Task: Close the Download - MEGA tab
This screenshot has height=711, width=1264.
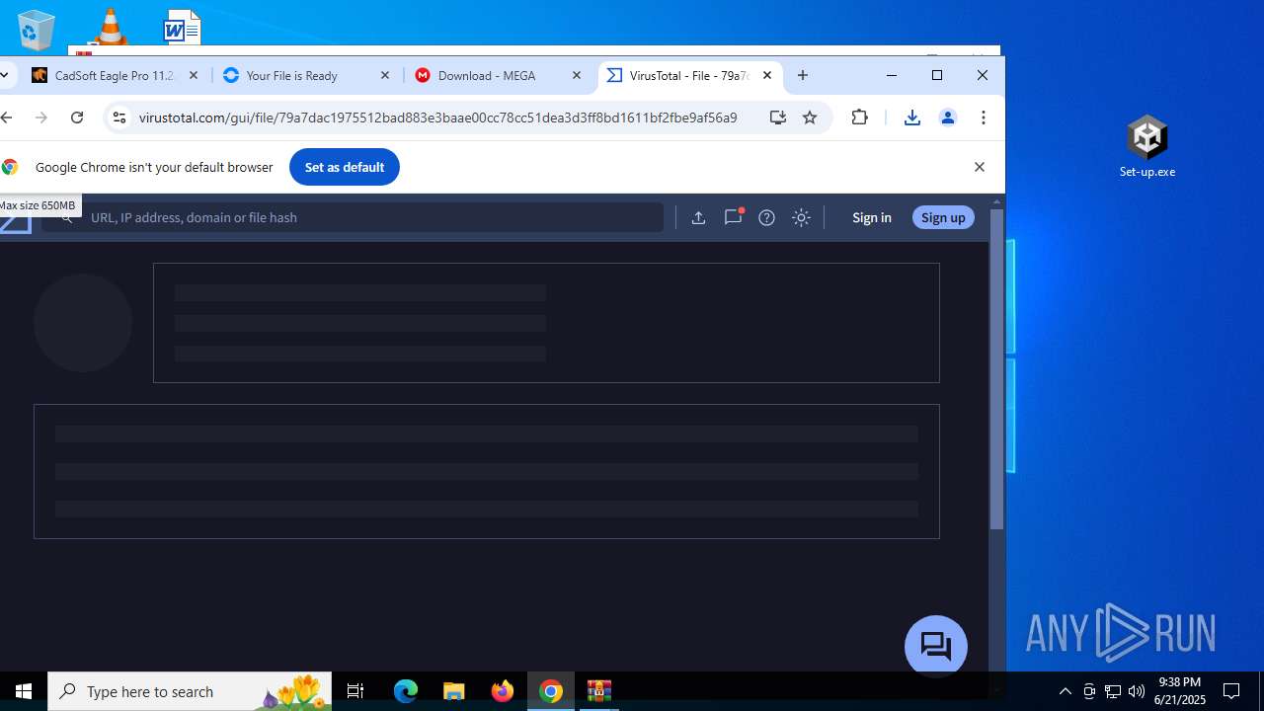Action: click(x=577, y=76)
